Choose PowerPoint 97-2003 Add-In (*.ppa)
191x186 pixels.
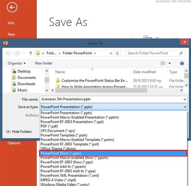tap(114, 171)
